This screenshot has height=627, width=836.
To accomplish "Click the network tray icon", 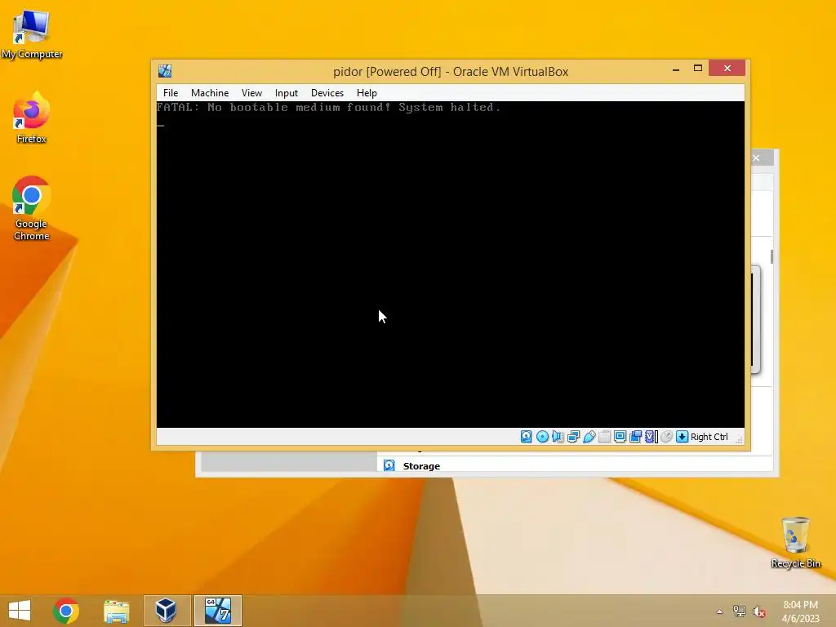I will (x=740, y=611).
